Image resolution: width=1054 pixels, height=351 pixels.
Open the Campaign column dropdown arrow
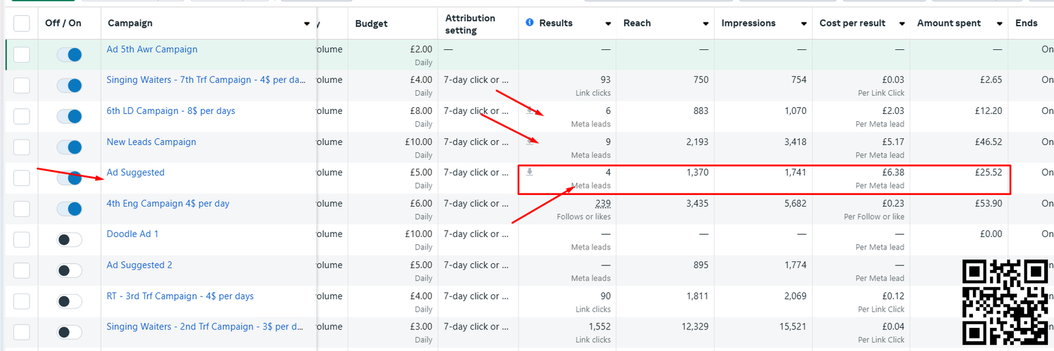tap(306, 24)
